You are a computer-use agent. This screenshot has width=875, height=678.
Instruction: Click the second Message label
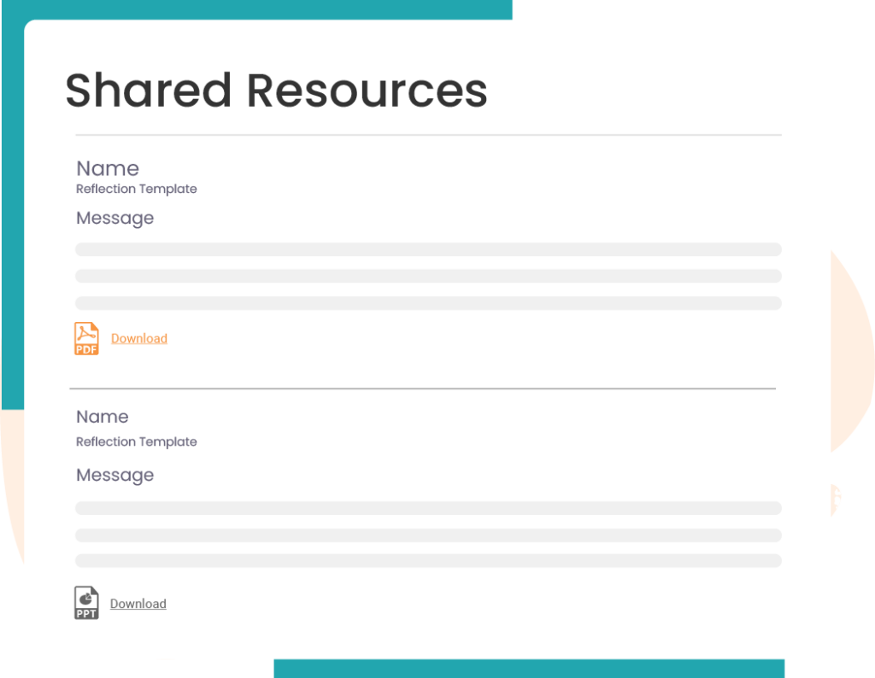tap(115, 475)
